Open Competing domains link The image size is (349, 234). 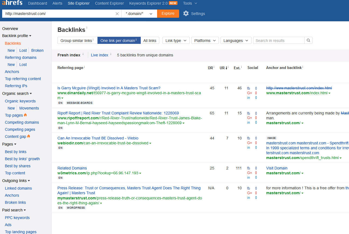(22, 122)
